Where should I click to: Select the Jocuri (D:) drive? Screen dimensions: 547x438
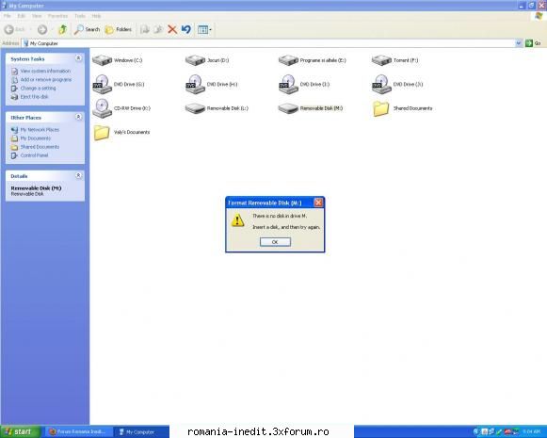207,60
